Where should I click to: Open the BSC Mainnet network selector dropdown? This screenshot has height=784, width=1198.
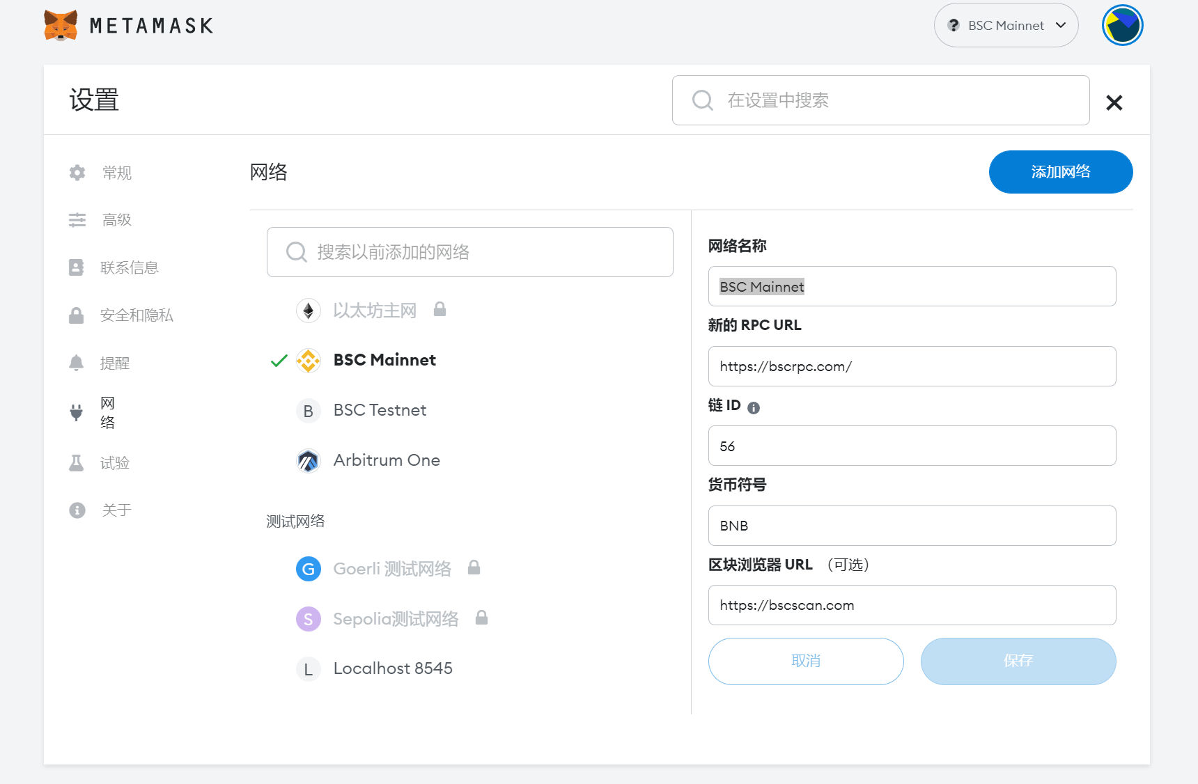coord(1006,25)
